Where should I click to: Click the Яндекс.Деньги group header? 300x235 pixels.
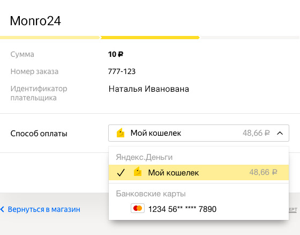click(x=144, y=157)
